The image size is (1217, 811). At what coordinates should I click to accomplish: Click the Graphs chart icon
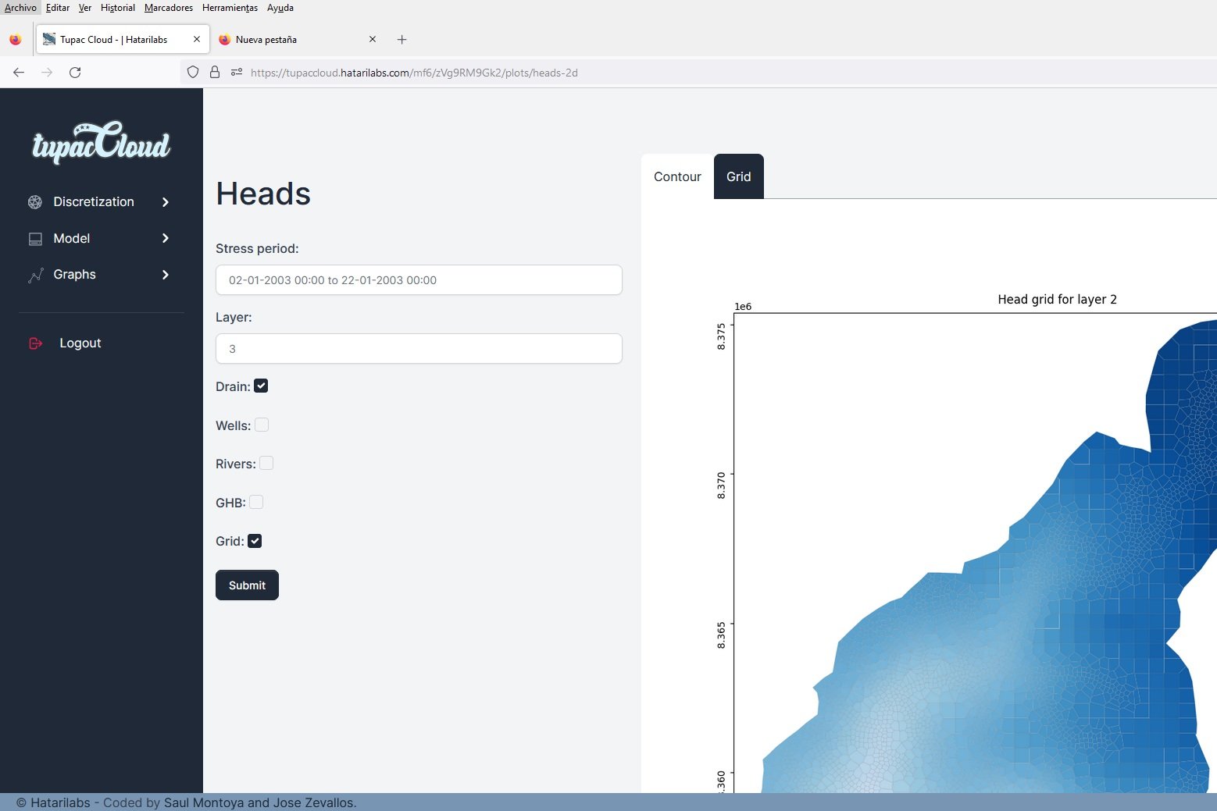35,275
